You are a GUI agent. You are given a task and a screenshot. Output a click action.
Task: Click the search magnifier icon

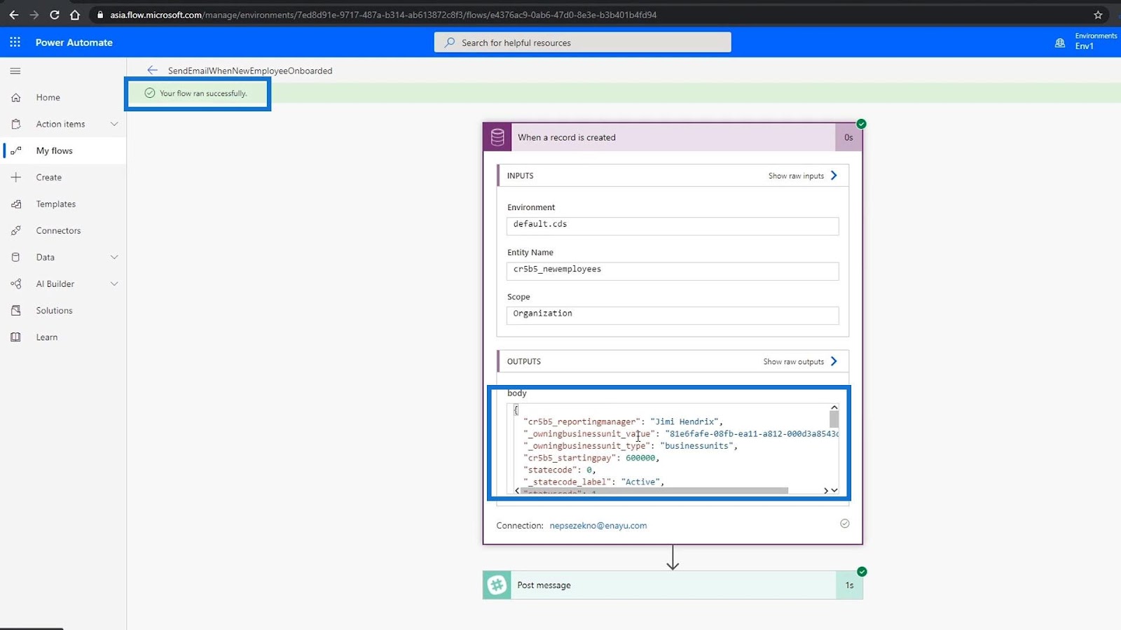[x=450, y=43]
